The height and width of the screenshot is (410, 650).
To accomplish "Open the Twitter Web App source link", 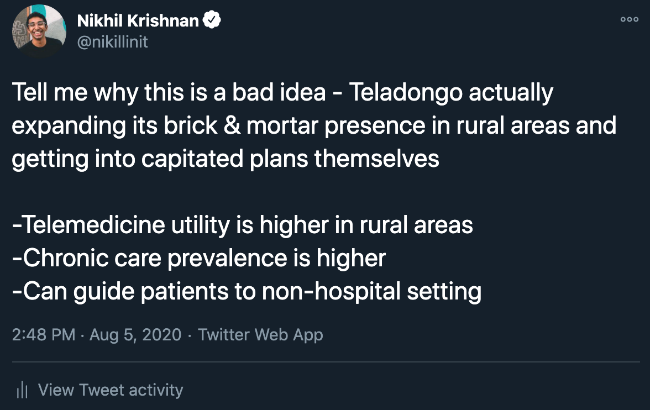I will [260, 334].
